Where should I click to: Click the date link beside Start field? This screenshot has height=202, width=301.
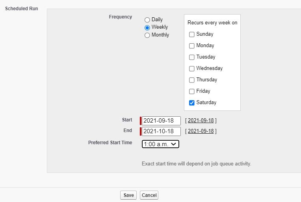[x=201, y=121]
